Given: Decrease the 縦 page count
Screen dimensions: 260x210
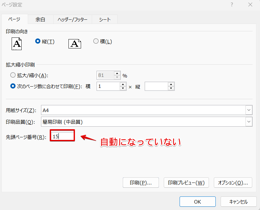Looking at the screenshot, I should (171, 88).
